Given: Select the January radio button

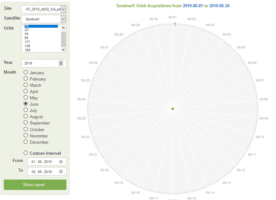Looking at the screenshot, I should click(x=26, y=72).
